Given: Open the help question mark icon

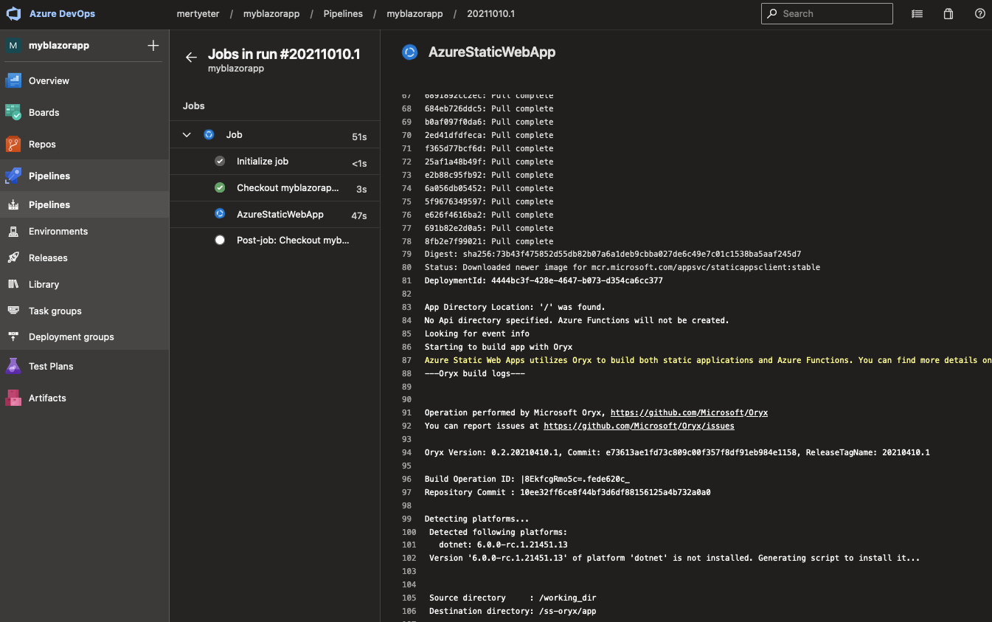Looking at the screenshot, I should [x=980, y=13].
